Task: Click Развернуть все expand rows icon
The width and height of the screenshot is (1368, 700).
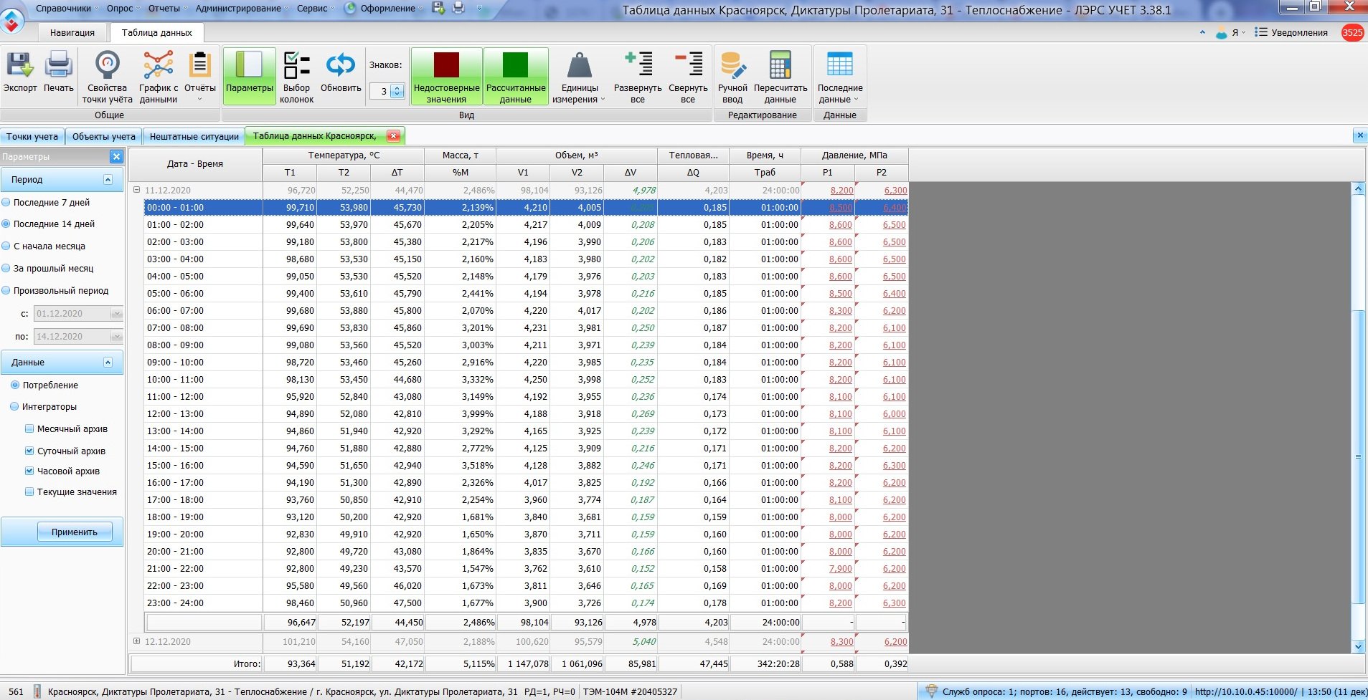Action: (x=638, y=64)
